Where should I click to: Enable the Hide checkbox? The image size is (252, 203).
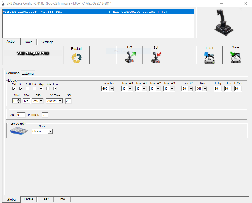tap(48, 89)
